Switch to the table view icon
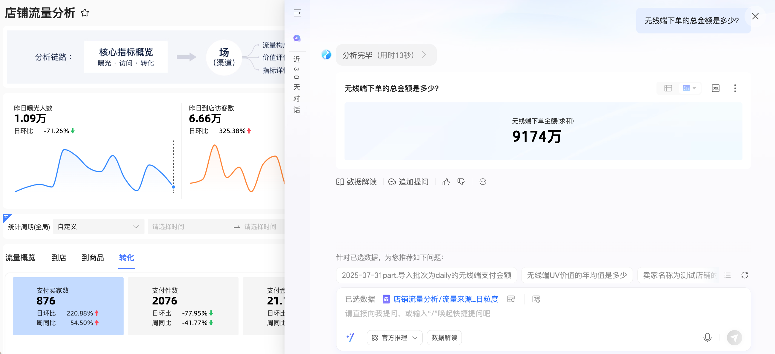775x354 pixels. coord(668,88)
